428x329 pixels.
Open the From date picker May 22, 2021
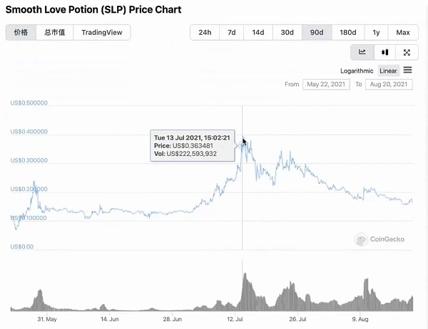(x=326, y=84)
